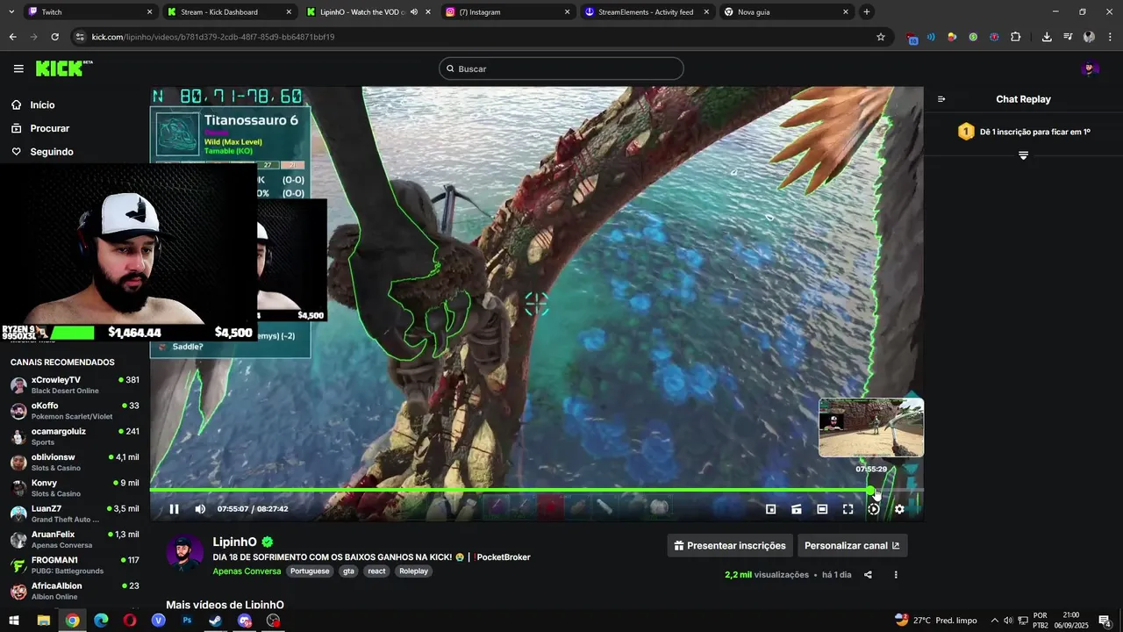1123x632 pixels.
Task: Go back in browser history
Action: 12,37
